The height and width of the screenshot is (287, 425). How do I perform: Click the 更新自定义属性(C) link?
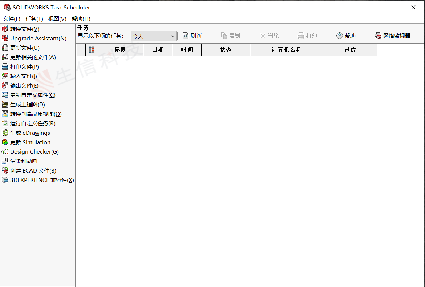pyautogui.click(x=33, y=95)
